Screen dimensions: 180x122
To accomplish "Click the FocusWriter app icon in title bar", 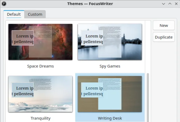I will (x=4, y=4).
